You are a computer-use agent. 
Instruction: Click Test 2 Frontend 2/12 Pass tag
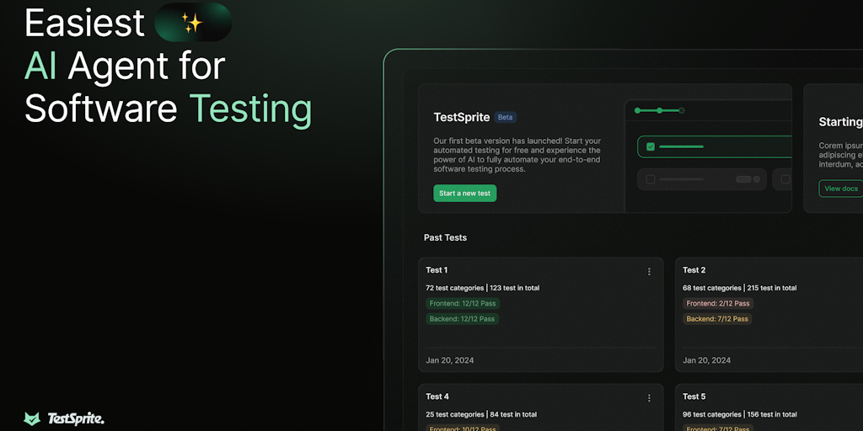click(x=717, y=303)
